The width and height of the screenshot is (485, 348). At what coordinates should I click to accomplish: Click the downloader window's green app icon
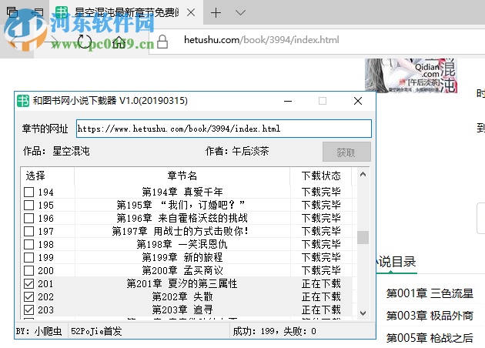coord(23,101)
